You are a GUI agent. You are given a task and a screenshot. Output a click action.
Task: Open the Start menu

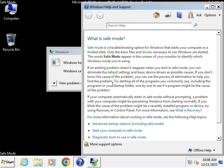[x=8, y=162]
